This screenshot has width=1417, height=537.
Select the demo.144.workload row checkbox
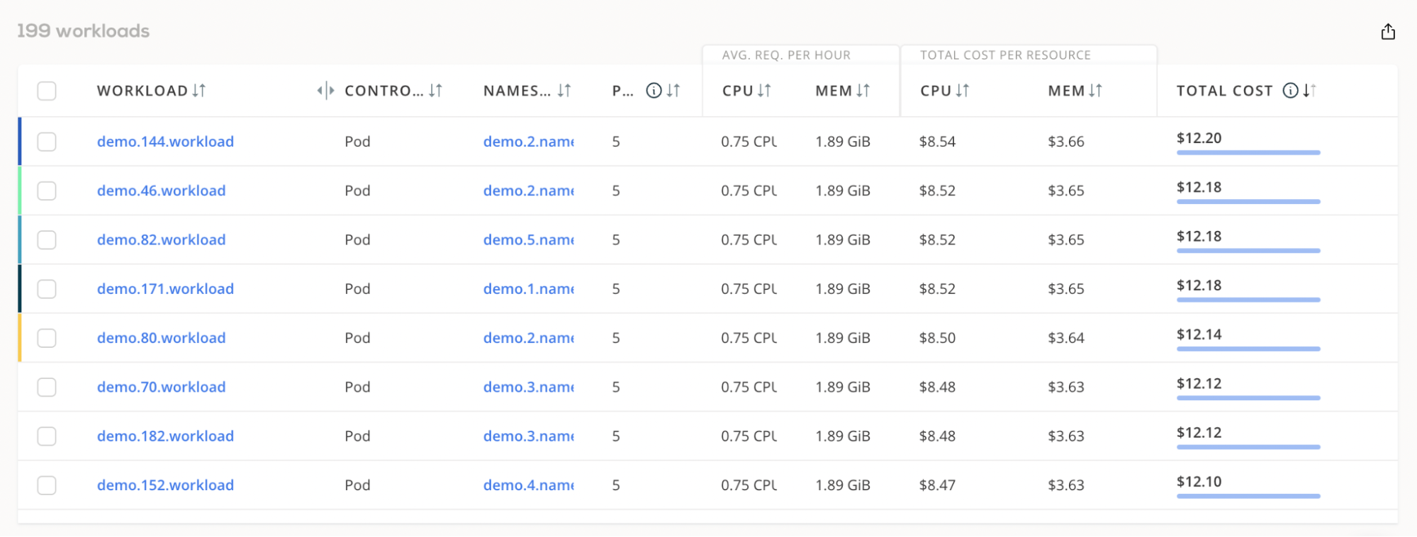coord(47,142)
